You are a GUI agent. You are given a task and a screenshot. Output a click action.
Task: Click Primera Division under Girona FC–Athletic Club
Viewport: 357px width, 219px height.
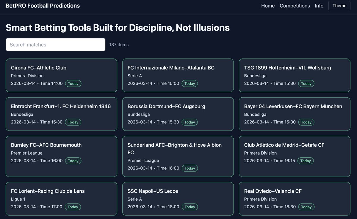pos(27,76)
